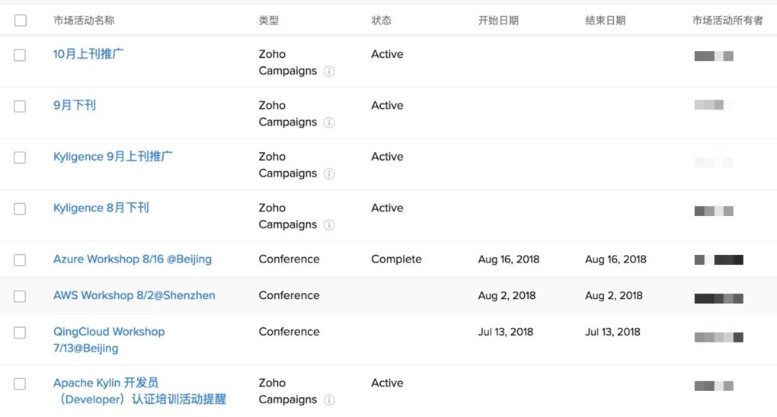
Task: Tick the AWS Workshop 8/2@Shenzhen checkbox
Action: 20,297
